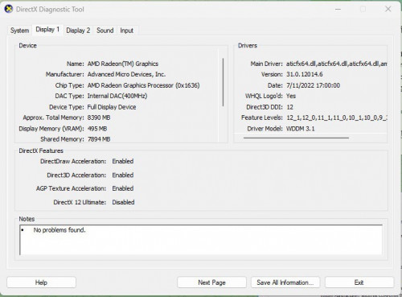Click Save All Information button

[285, 283]
